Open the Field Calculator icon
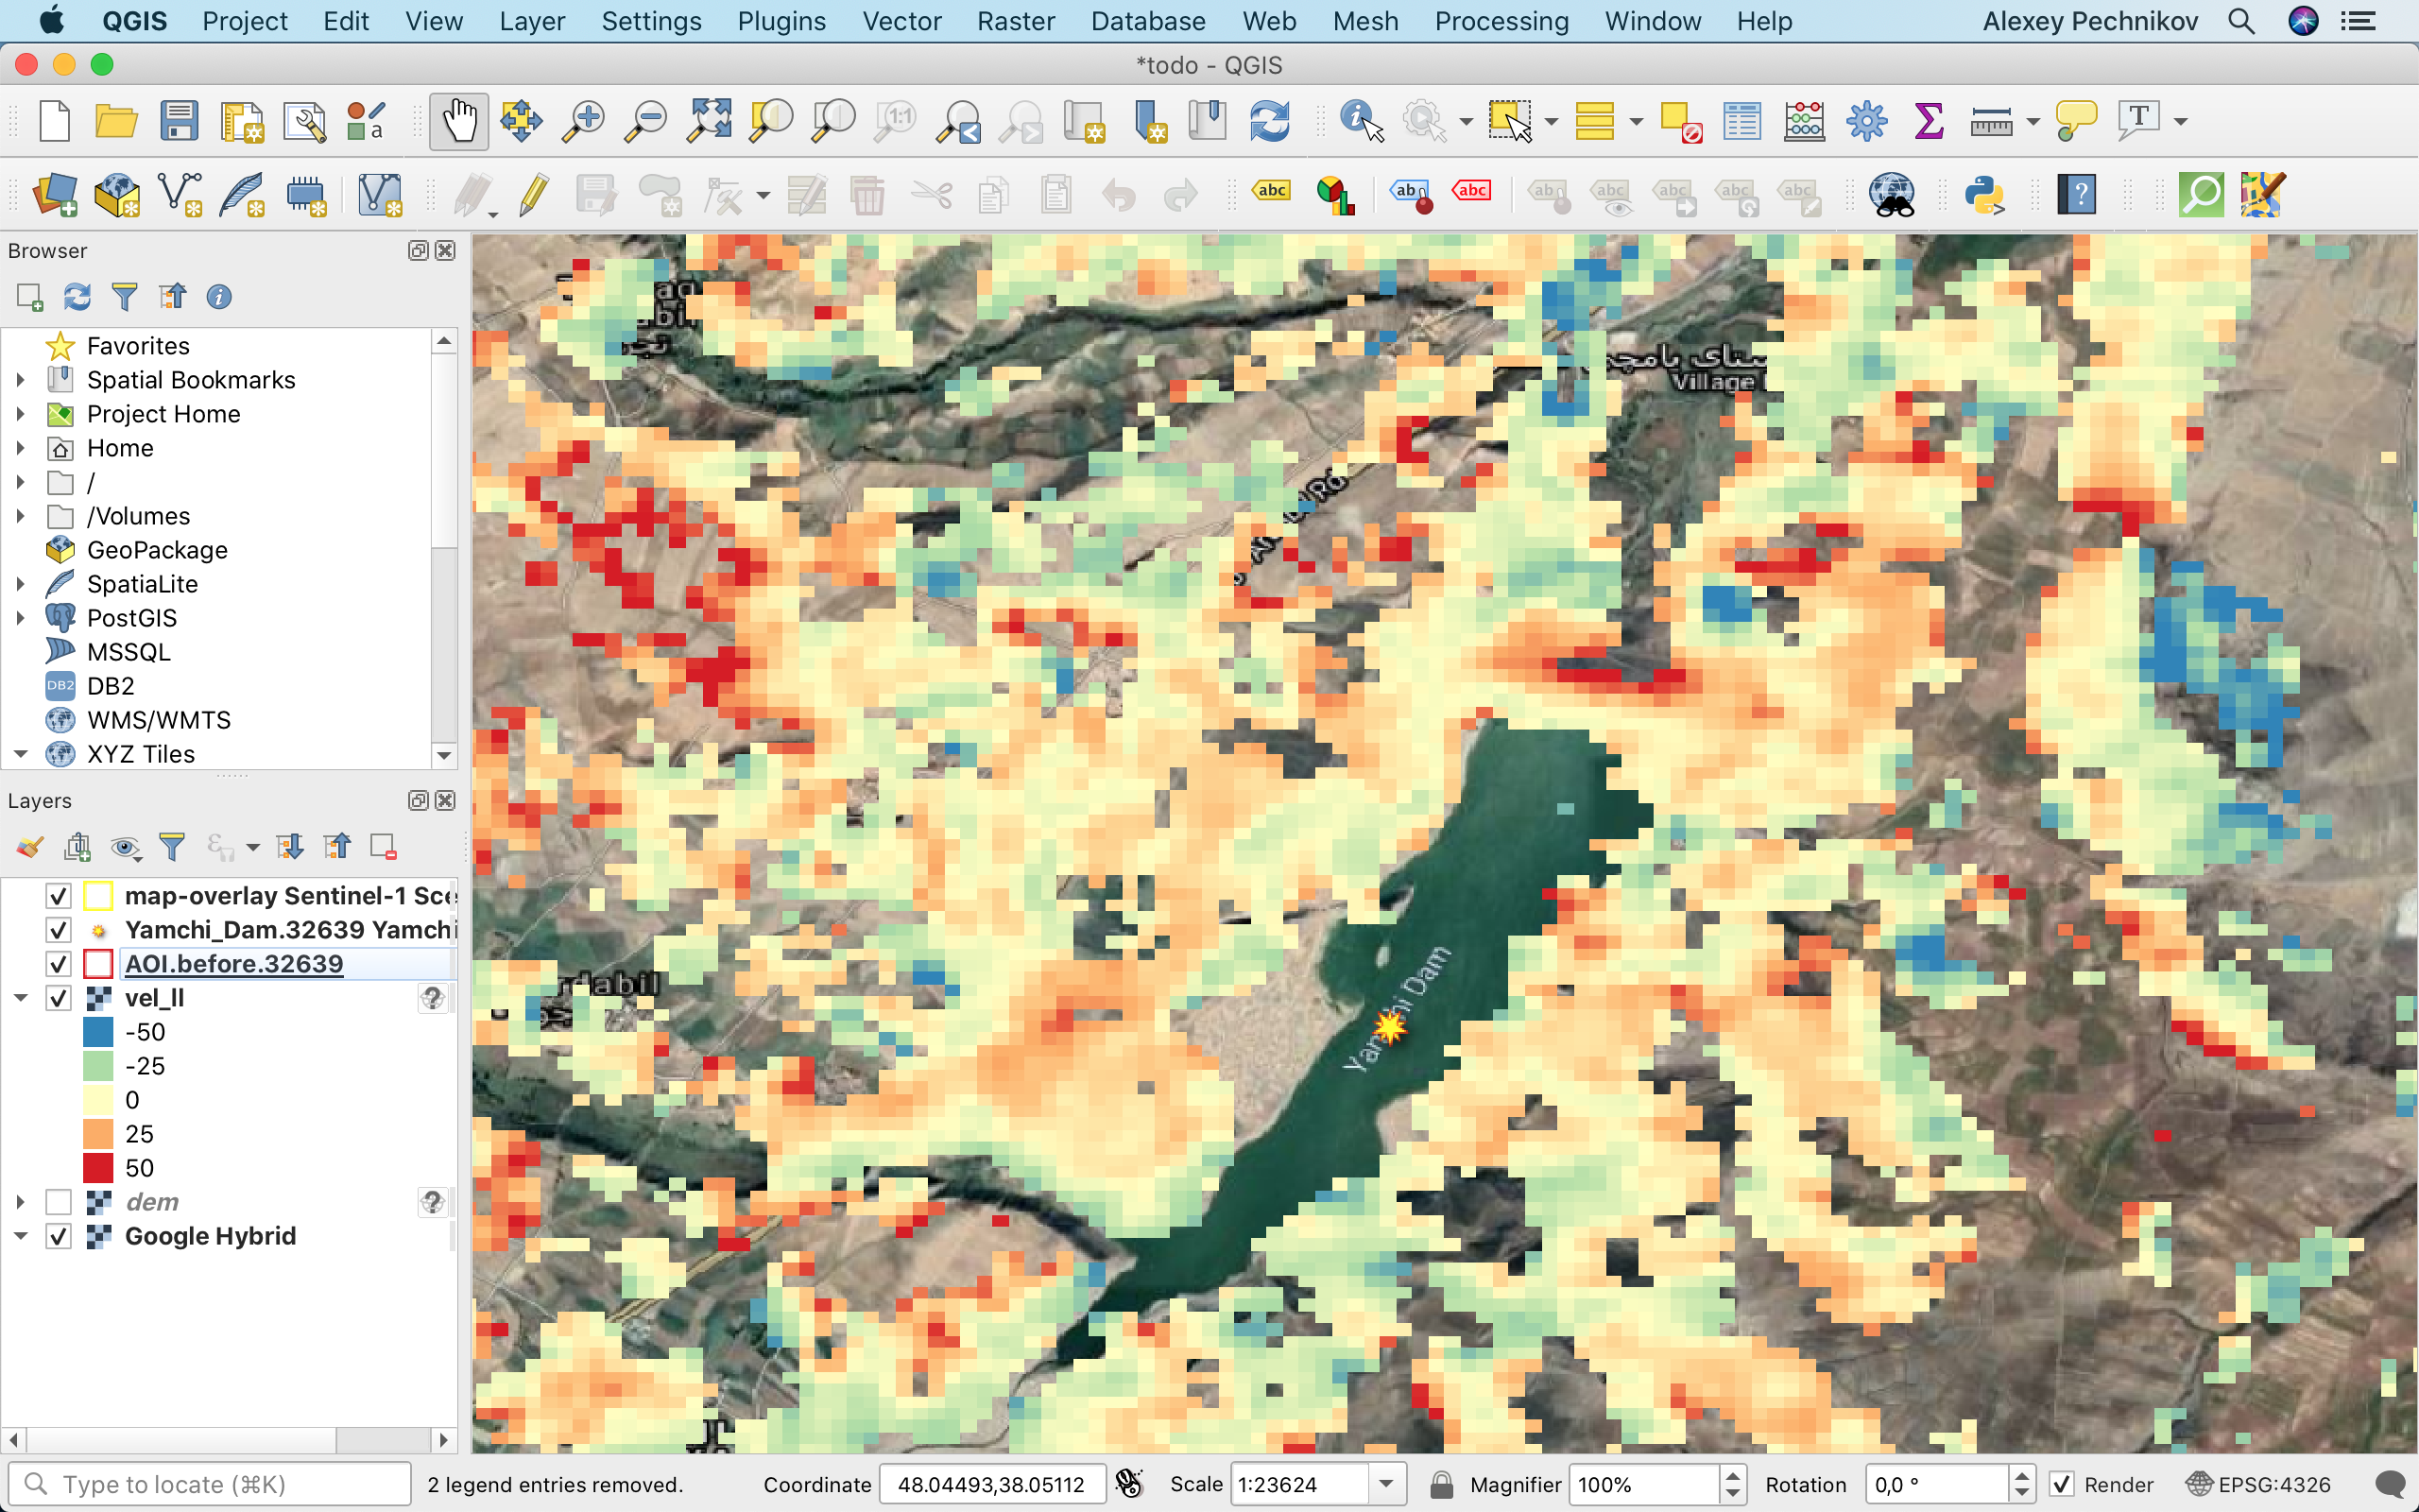Image resolution: width=2419 pixels, height=1512 pixels. coord(1804,122)
